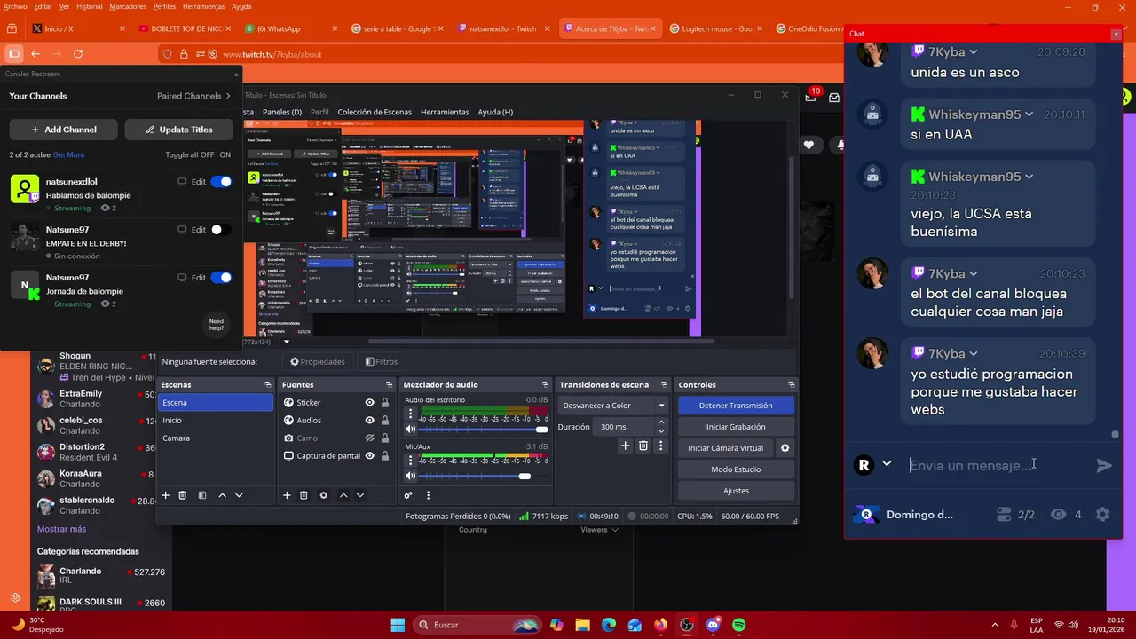Click the chat channels 2/2 switch icon
Image resolution: width=1136 pixels, height=639 pixels.
(1004, 514)
